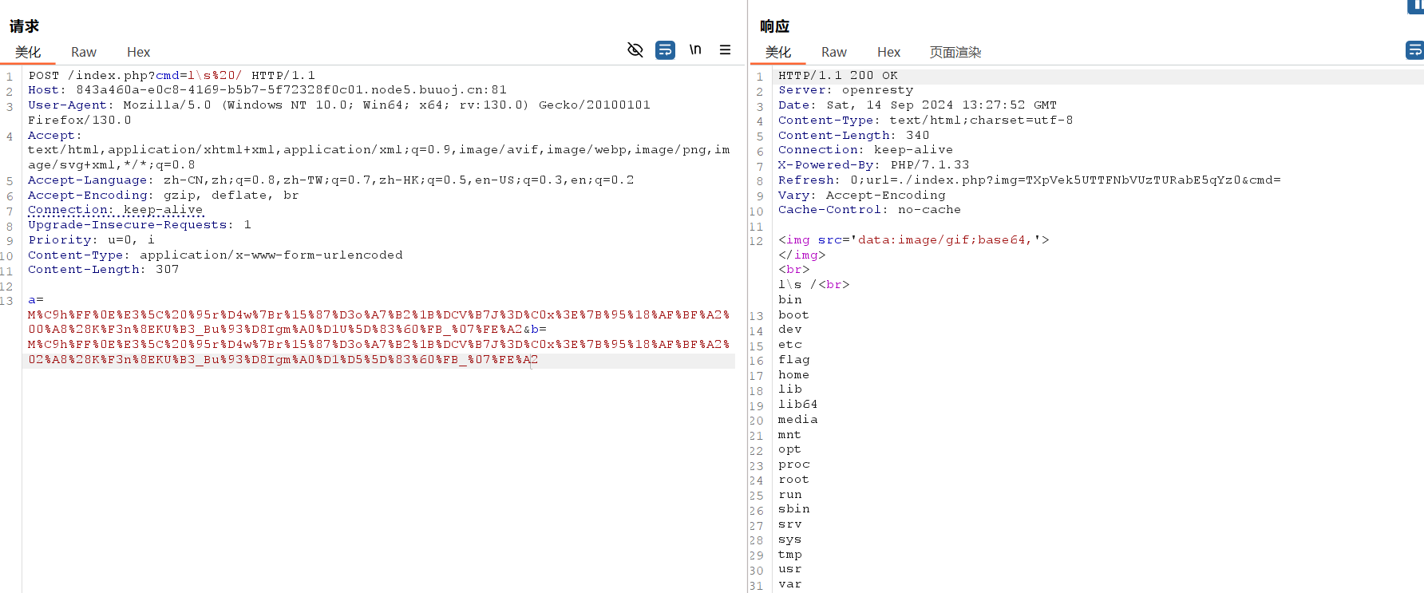Click the 响应 panel title
Screen dimensions: 1424x593
pos(774,26)
